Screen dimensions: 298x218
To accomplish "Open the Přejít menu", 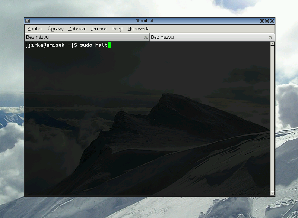I will click(118, 29).
